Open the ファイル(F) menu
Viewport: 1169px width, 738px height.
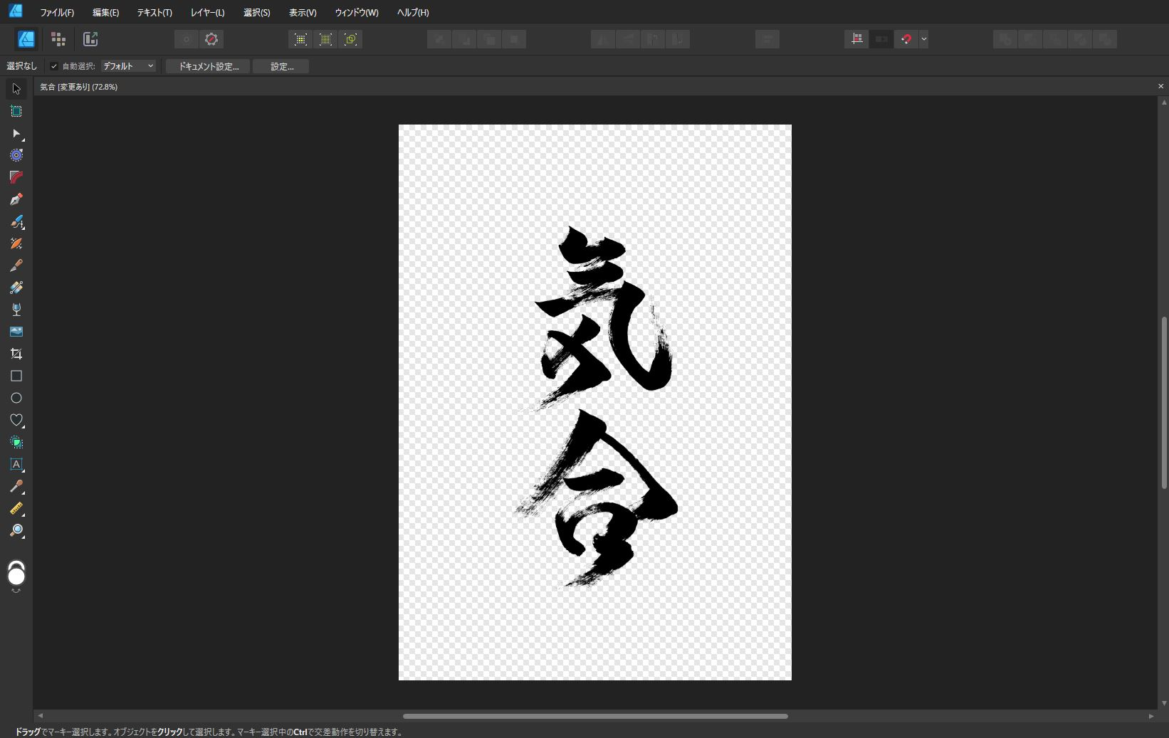(57, 13)
